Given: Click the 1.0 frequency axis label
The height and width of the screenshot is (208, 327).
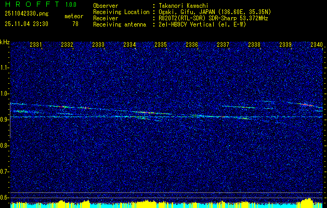Looking at the screenshot, I should click(x=5, y=94).
